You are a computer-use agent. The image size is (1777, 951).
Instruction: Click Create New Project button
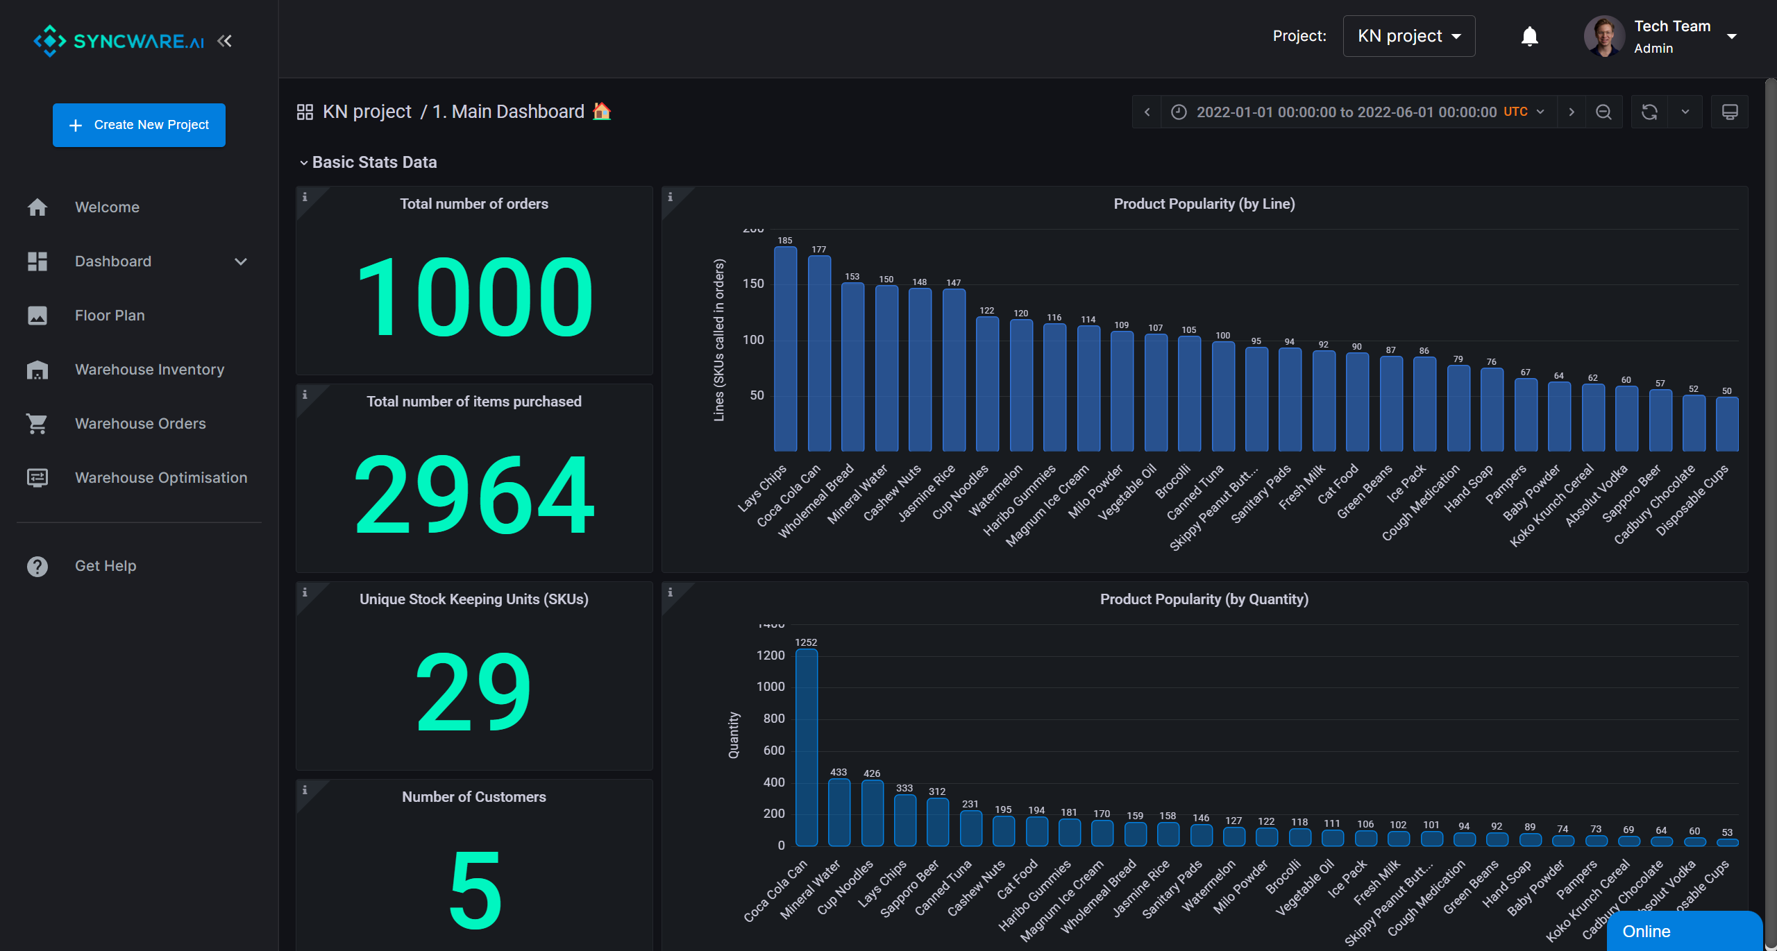139,125
